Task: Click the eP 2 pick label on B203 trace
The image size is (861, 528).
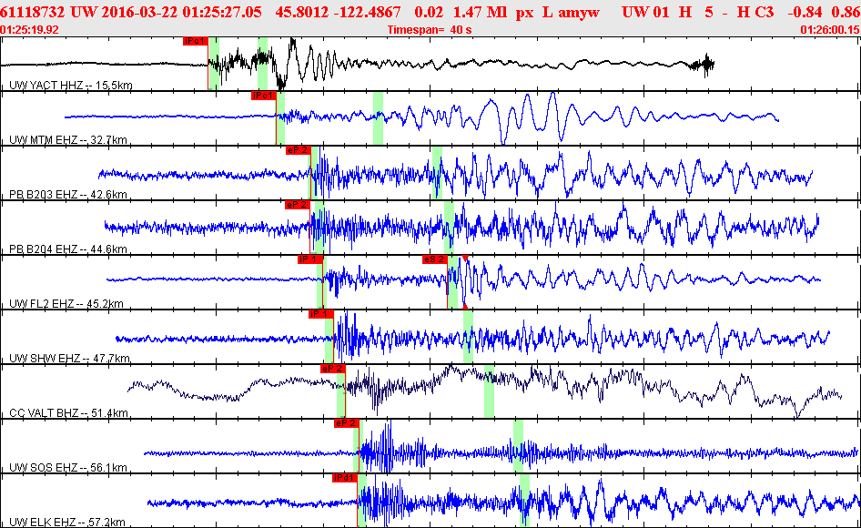Action: 299,150
